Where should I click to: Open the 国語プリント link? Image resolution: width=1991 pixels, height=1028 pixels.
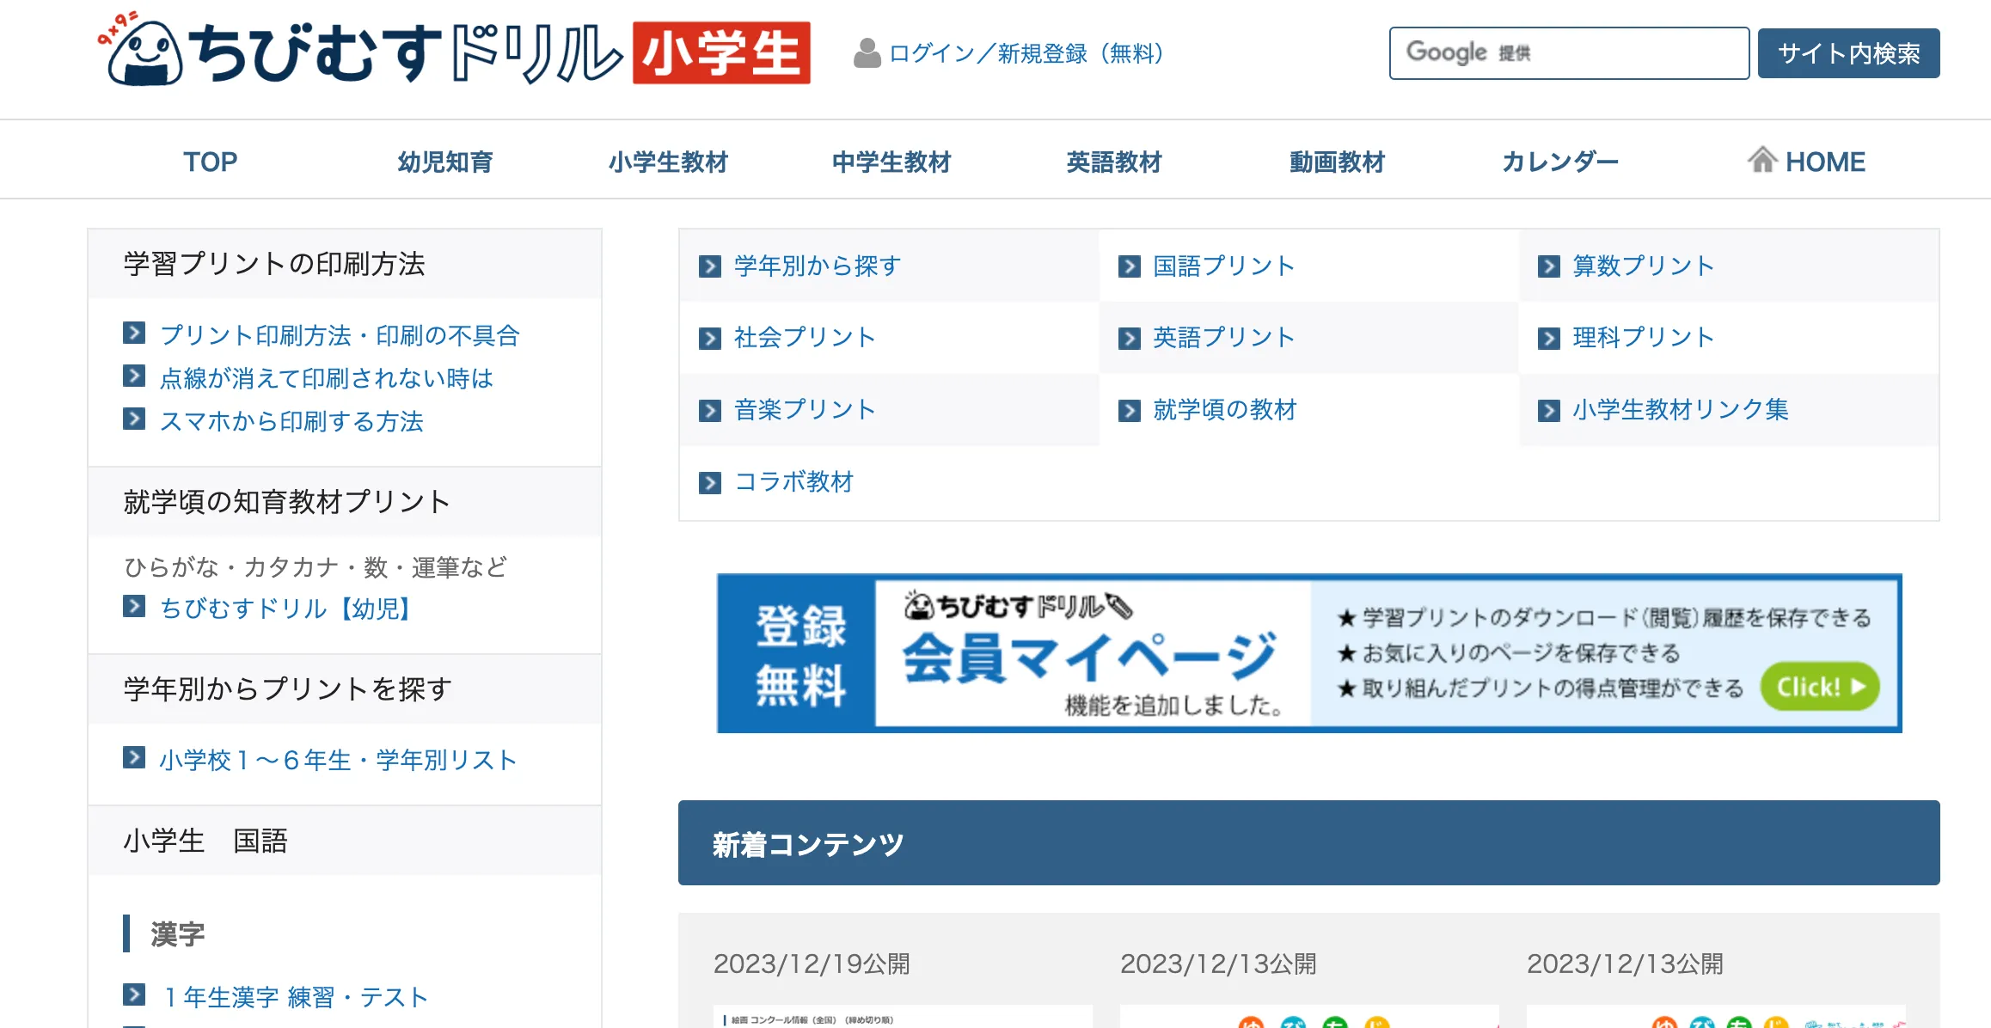[x=1224, y=266]
